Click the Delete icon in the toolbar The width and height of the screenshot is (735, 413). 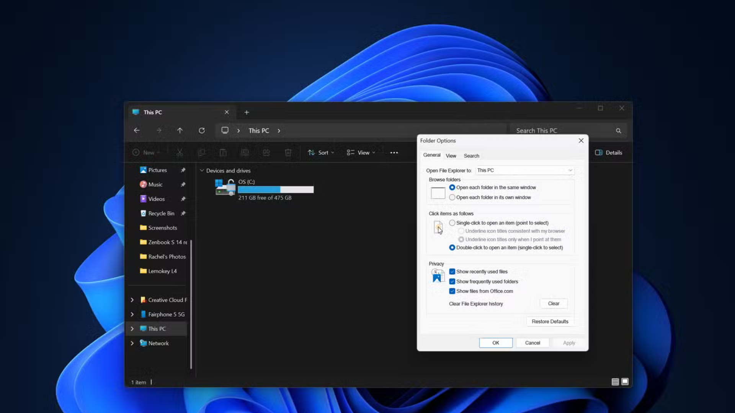coord(288,152)
